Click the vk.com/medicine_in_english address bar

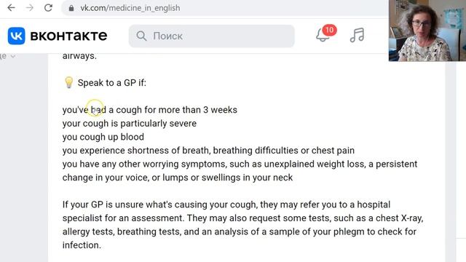(224, 8)
